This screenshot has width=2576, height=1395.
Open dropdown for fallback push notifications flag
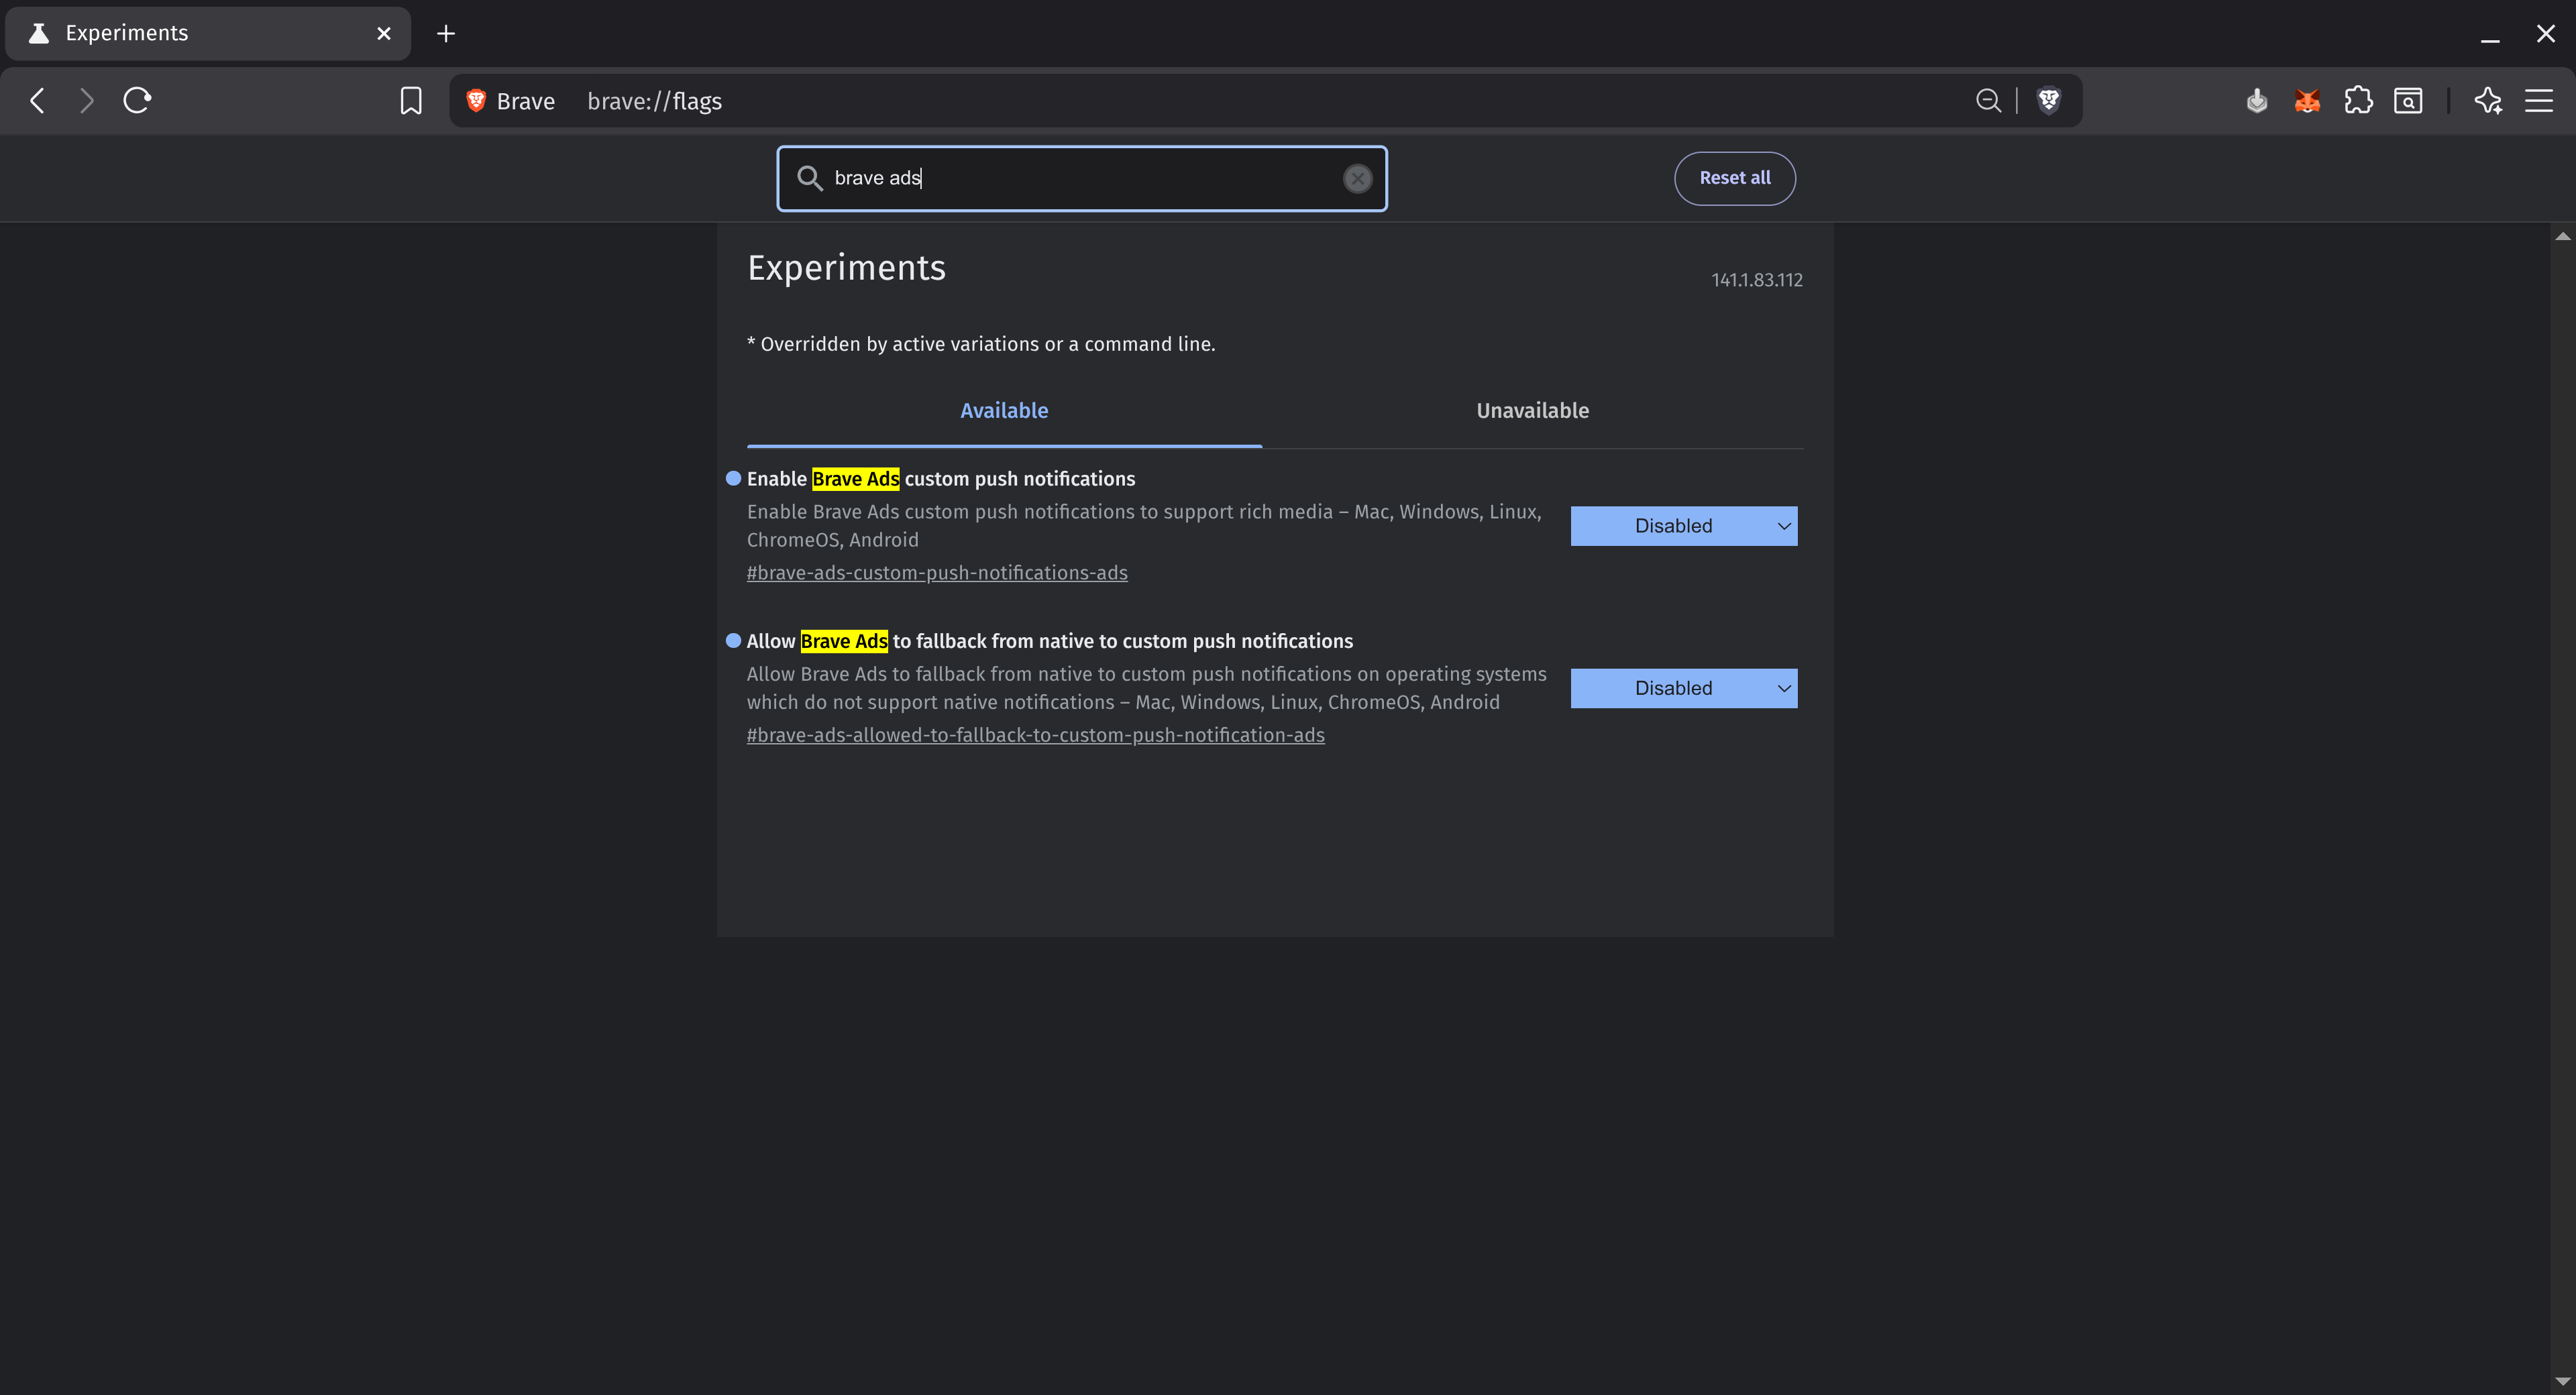click(1683, 688)
